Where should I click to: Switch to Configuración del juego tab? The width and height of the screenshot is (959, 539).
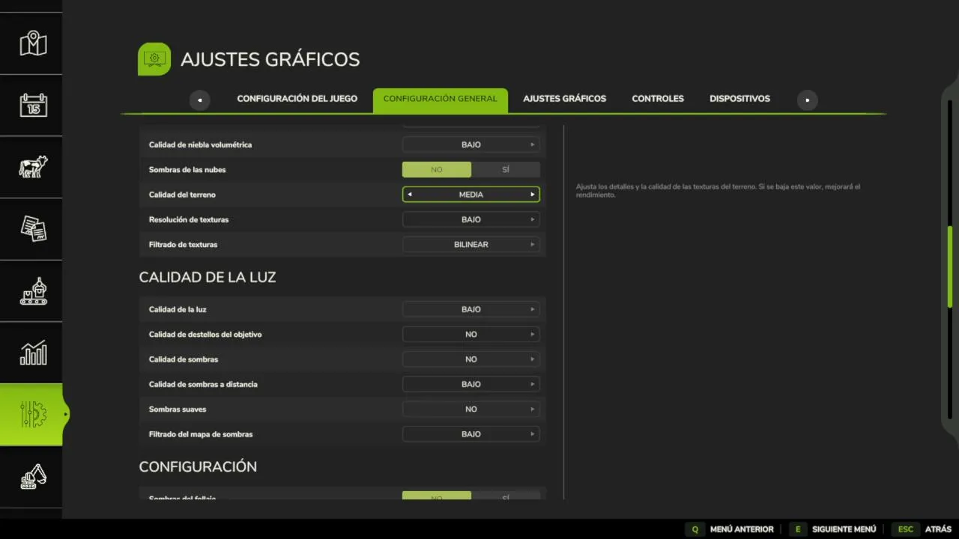point(297,99)
